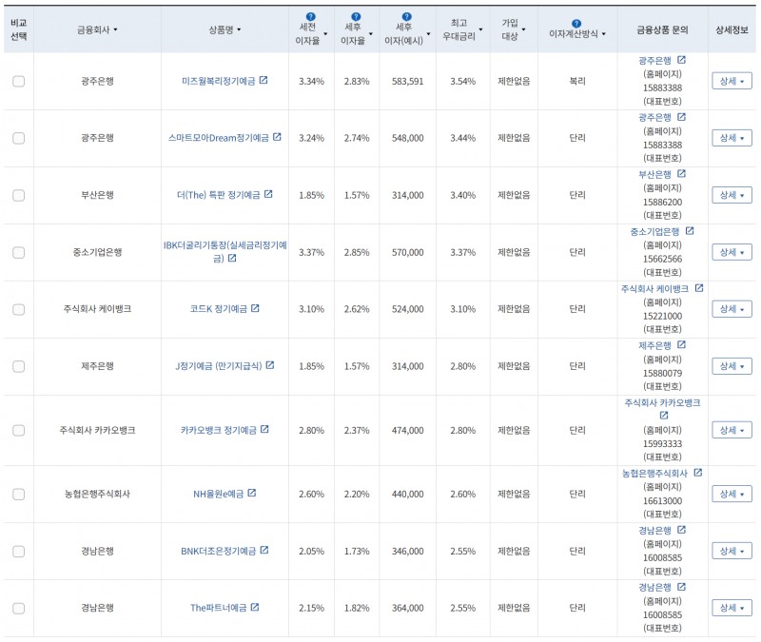Image resolution: width=761 pixels, height=642 pixels.
Task: Click external link icon beside IBK더굴리기통장
Action: point(232,258)
